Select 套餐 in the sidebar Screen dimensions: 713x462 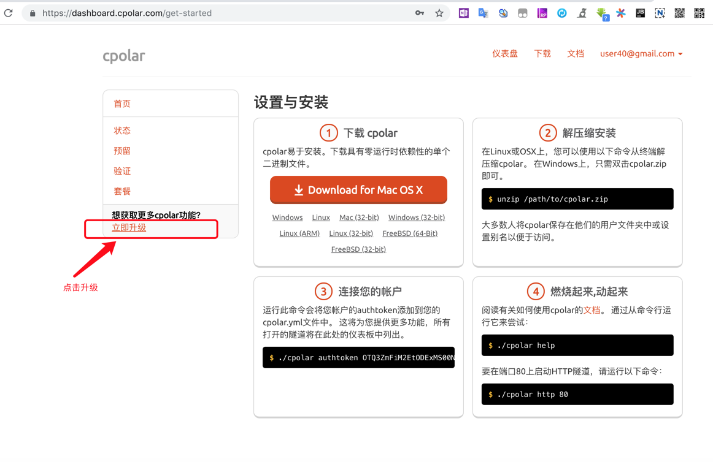122,191
